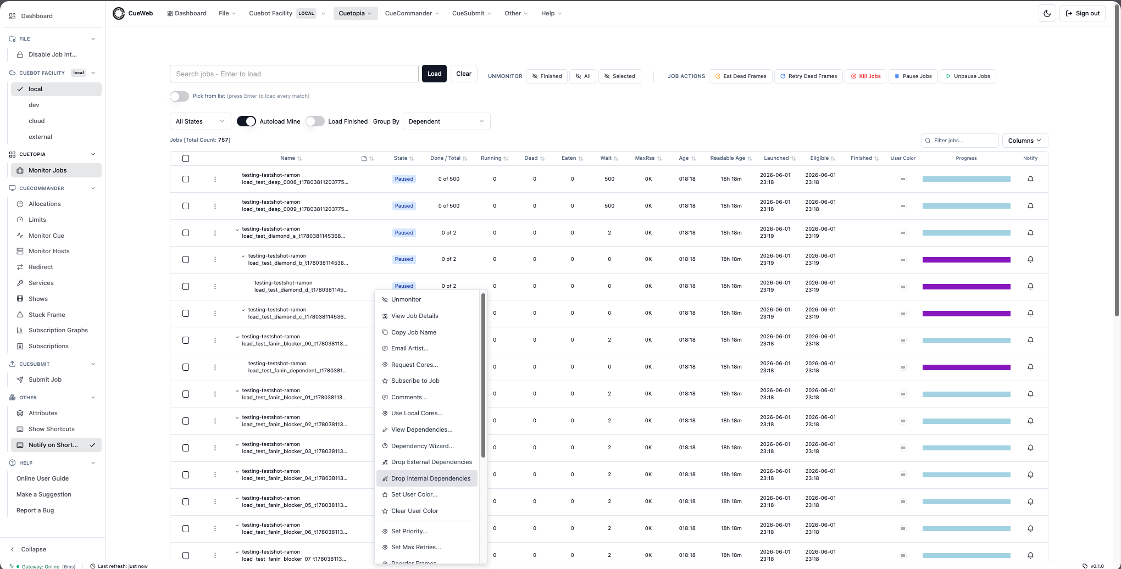Click Sign out button
The width and height of the screenshot is (1121, 569).
pyautogui.click(x=1083, y=13)
